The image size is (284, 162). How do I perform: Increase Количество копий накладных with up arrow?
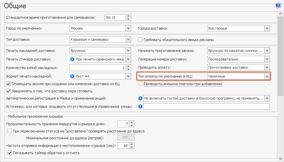128,66
